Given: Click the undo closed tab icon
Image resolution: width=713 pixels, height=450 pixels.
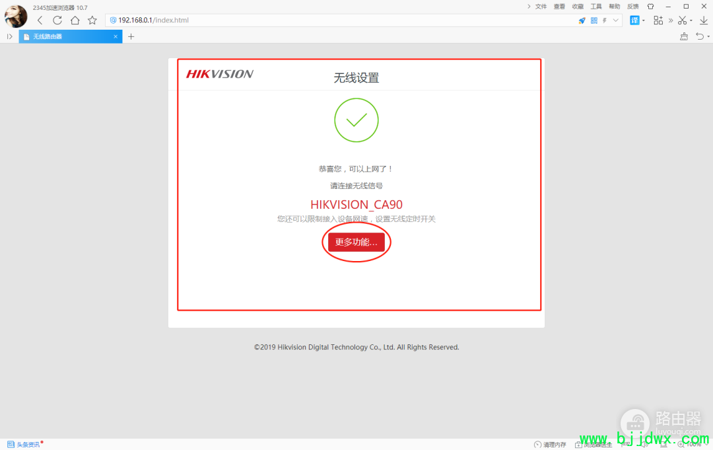Looking at the screenshot, I should (x=700, y=36).
